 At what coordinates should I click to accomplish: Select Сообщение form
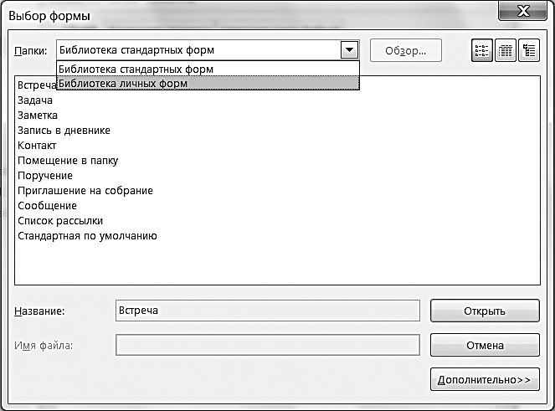47,206
